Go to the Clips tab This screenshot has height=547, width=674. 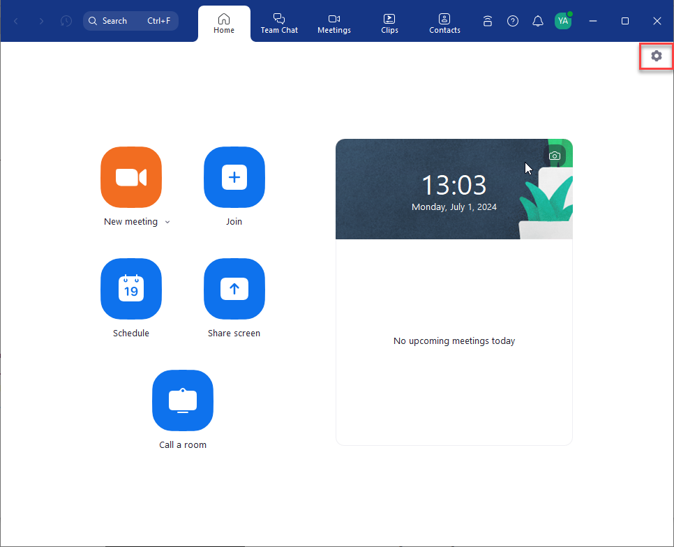[x=389, y=23]
